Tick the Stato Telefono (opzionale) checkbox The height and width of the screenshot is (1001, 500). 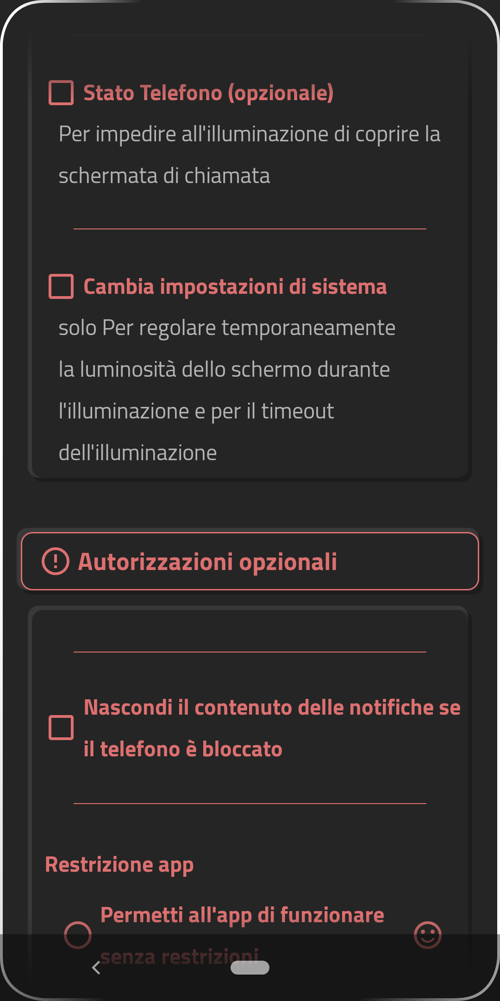click(61, 93)
